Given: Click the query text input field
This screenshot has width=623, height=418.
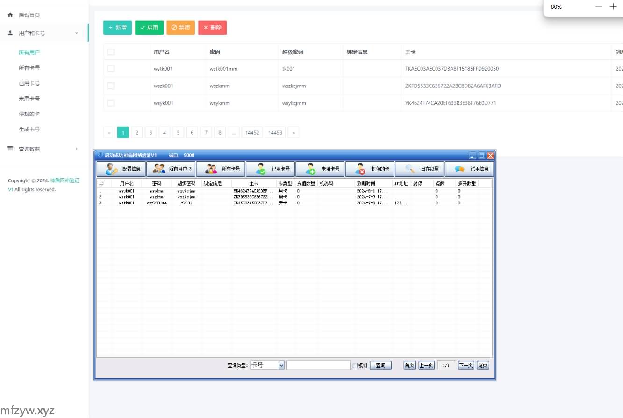Looking at the screenshot, I should (x=318, y=366).
